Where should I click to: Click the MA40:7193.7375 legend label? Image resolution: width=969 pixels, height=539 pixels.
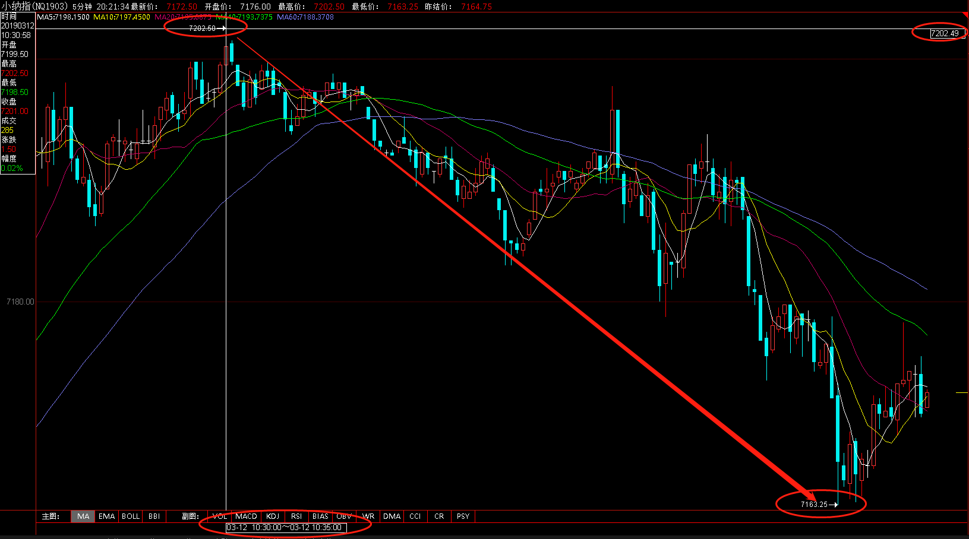244,17
